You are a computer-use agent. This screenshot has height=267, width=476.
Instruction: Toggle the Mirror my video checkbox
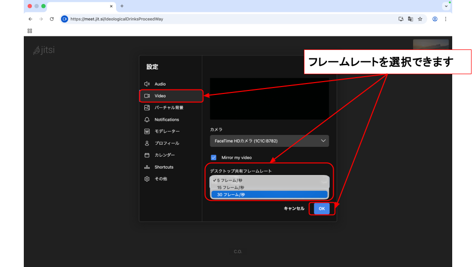pyautogui.click(x=214, y=158)
